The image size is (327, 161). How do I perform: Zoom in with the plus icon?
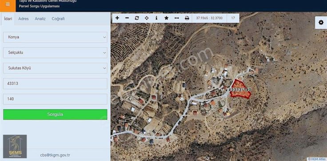click(117, 18)
